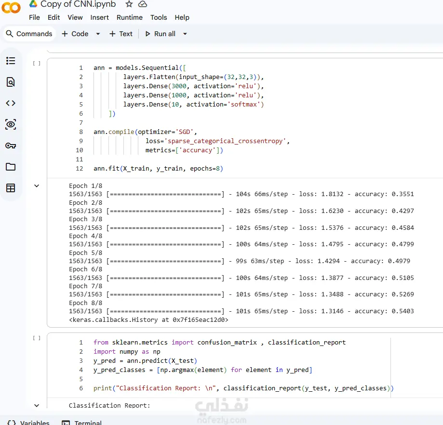The width and height of the screenshot is (443, 425).
Task: Click the print Classification Report line
Action: pyautogui.click(x=243, y=388)
